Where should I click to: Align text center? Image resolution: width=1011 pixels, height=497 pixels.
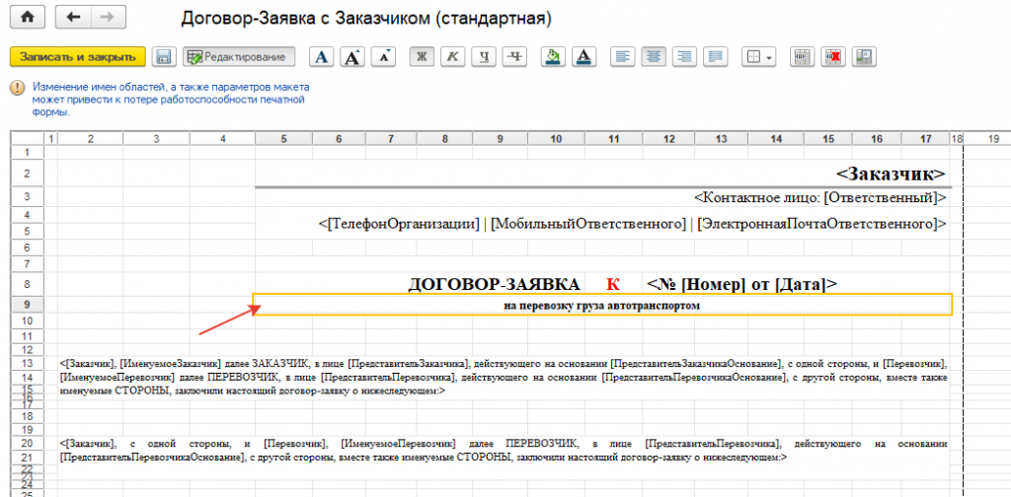click(x=654, y=56)
